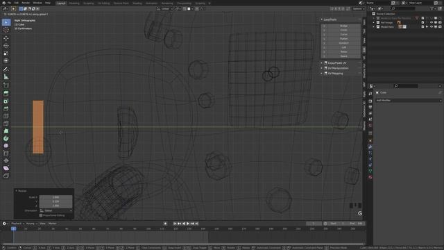Open the Render menu
The height and width of the screenshot is (250, 444).
(26, 3)
